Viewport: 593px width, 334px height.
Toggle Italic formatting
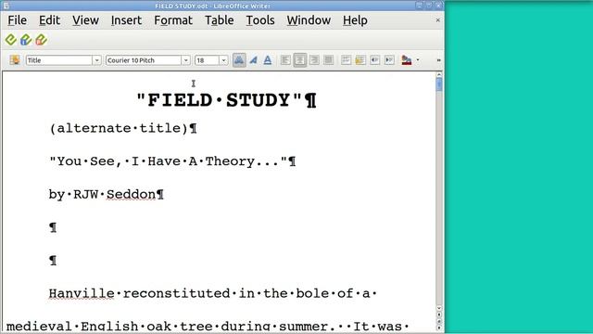[253, 59]
